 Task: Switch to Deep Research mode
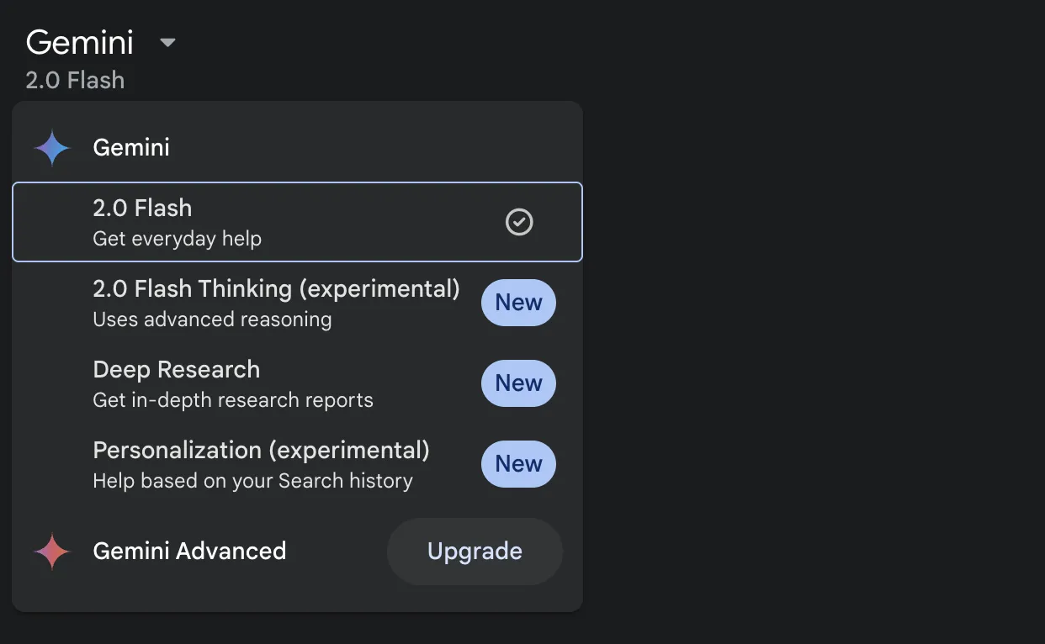pos(297,383)
